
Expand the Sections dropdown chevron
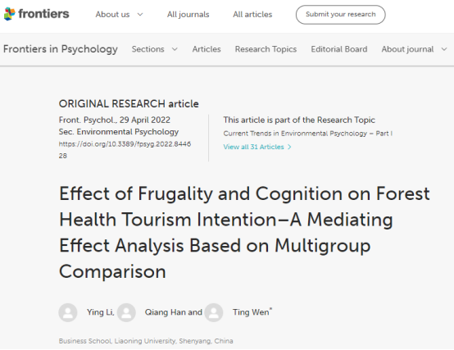175,49
